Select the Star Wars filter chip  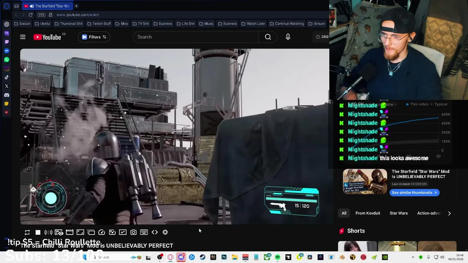[399, 213]
